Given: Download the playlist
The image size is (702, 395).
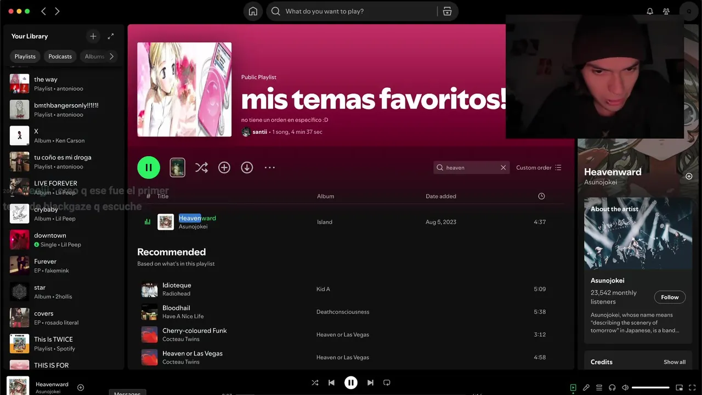Looking at the screenshot, I should click(247, 167).
